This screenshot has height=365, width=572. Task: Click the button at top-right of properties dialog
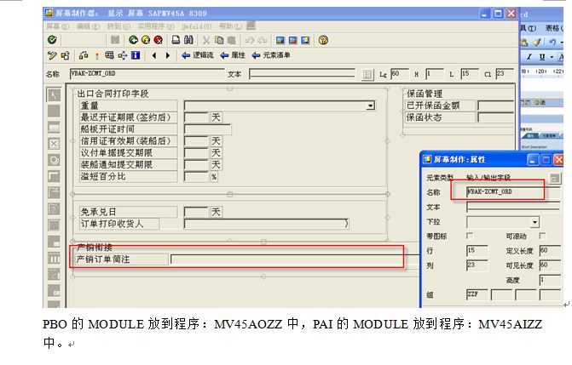click(x=554, y=178)
